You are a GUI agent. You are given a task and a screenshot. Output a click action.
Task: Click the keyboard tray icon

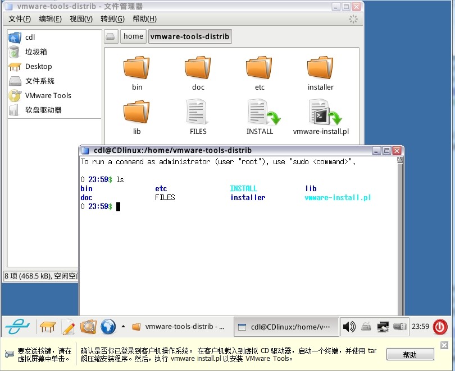366,327
